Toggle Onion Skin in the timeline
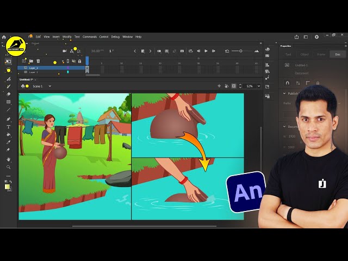Viewport: 348px width, 261px height. click(x=159, y=51)
